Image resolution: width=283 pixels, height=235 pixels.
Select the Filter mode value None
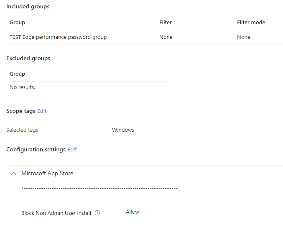243,37
